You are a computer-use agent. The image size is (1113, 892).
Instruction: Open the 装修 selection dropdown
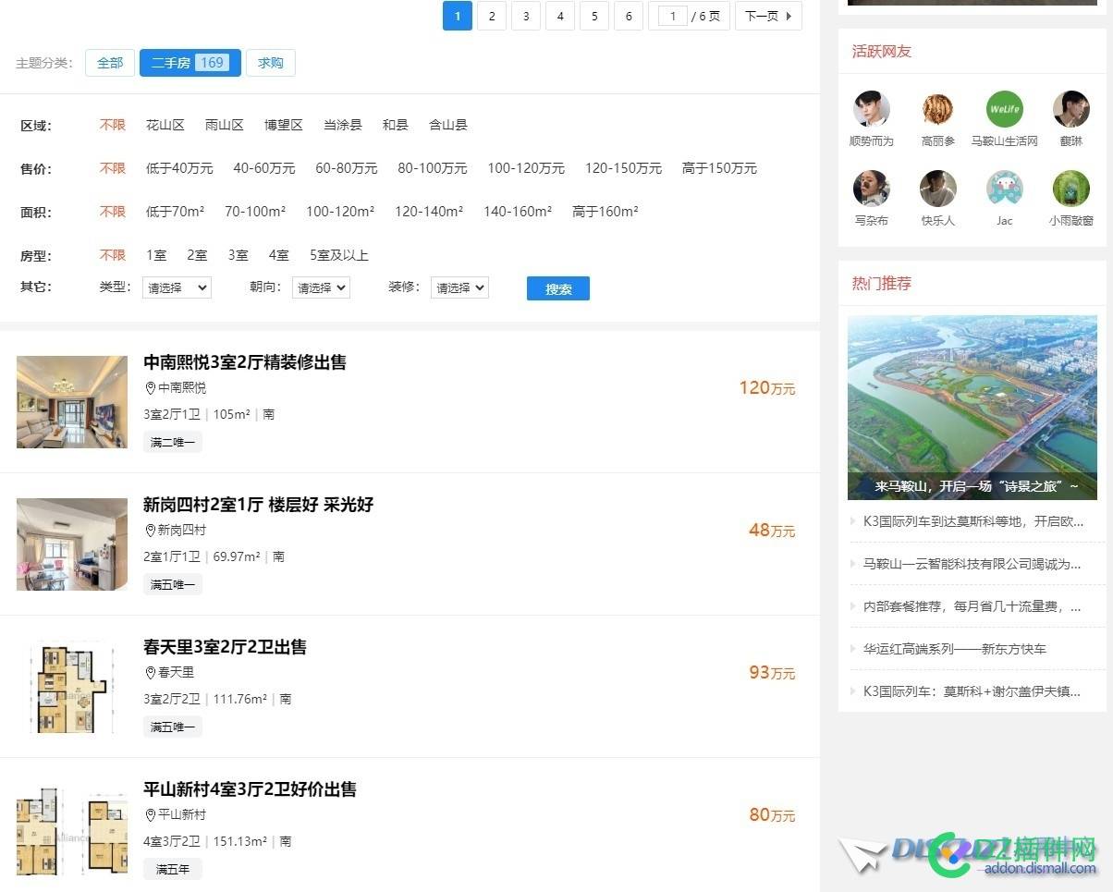pyautogui.click(x=459, y=287)
